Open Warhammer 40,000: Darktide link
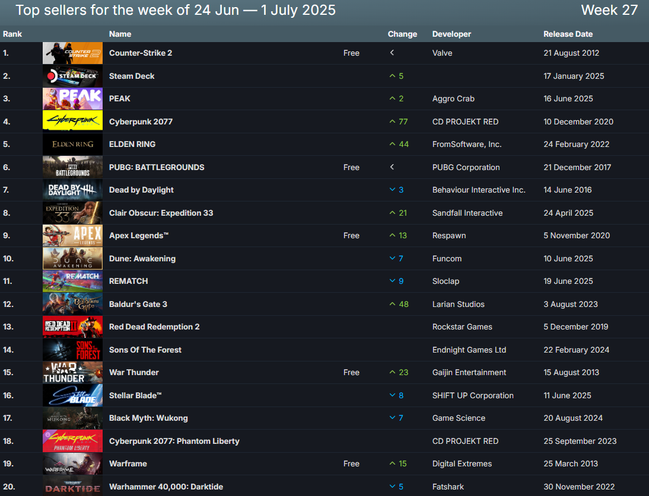The height and width of the screenshot is (496, 649). click(166, 487)
